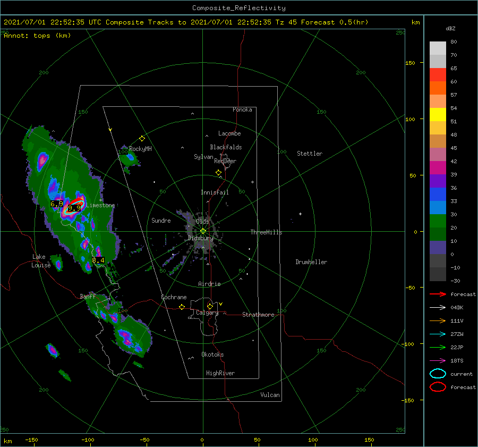Click the Lake Louise label

click(x=41, y=261)
